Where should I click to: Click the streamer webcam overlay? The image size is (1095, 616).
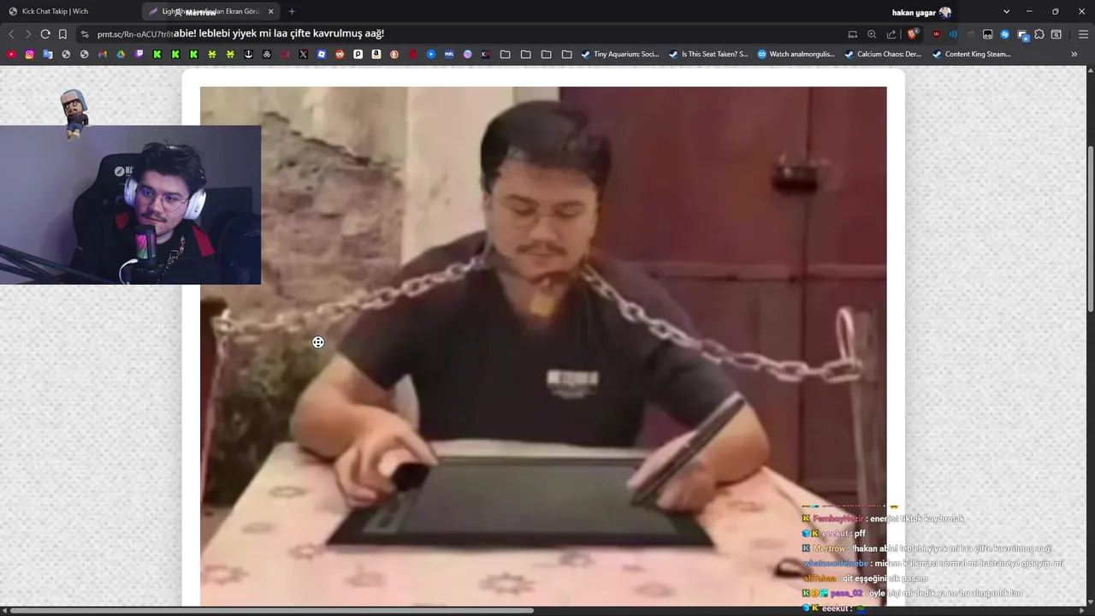130,205
